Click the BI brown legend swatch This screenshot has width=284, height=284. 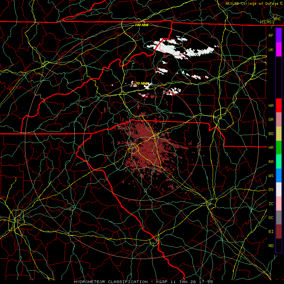279,232
